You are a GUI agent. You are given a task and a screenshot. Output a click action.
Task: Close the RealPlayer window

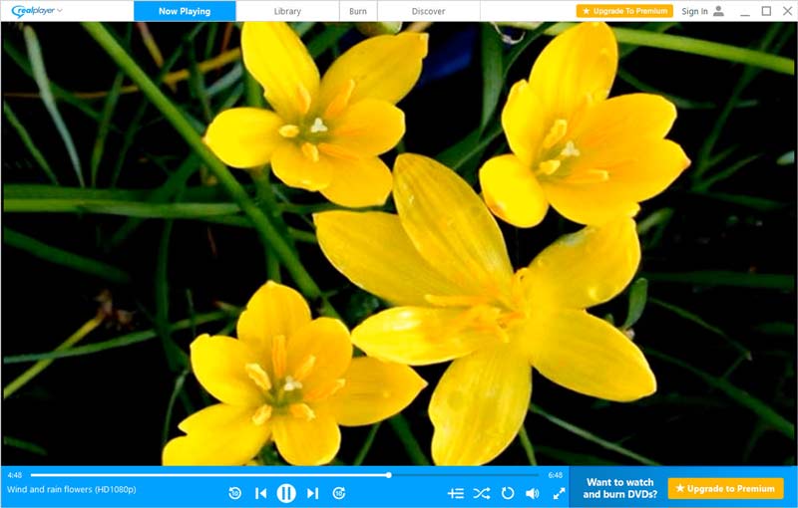point(787,11)
